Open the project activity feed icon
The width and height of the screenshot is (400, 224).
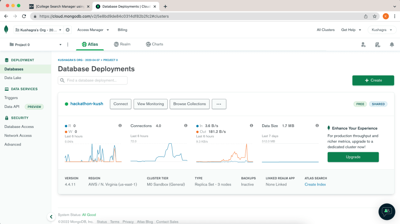tap(378, 45)
